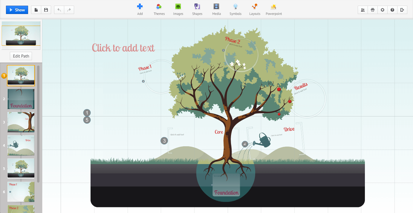Open settings gear icon
The image size is (413, 213).
[x=383, y=10]
